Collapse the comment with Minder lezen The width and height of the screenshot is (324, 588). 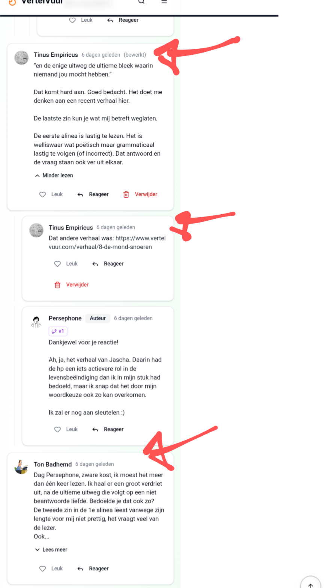point(54,175)
